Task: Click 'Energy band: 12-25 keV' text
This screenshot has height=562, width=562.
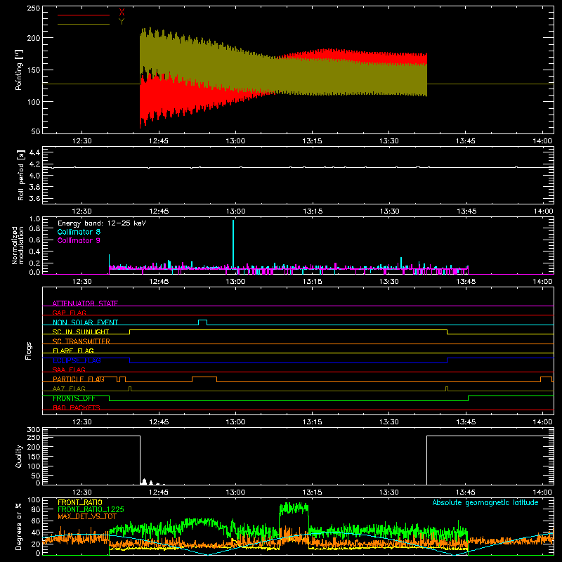Action: (x=102, y=223)
